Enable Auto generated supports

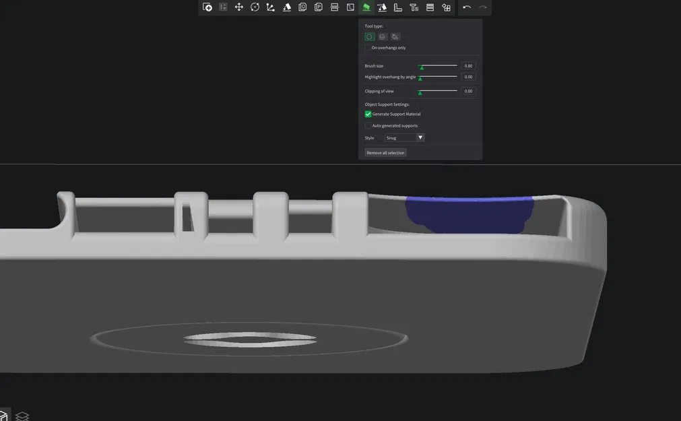pyautogui.click(x=367, y=125)
